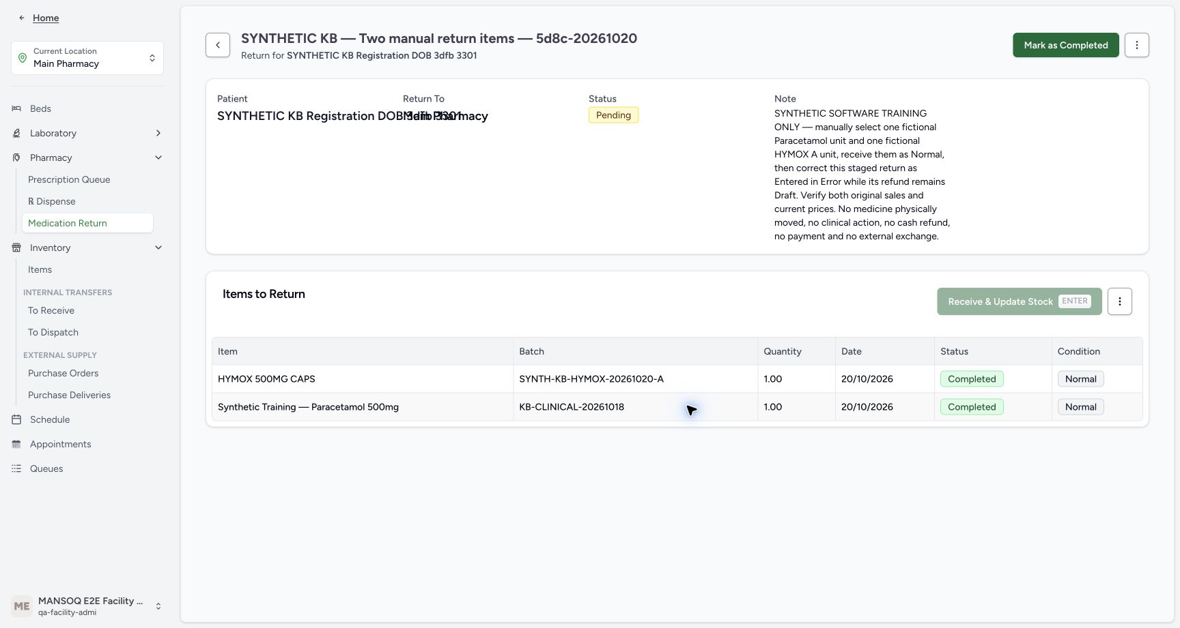Click the Laboratory flask icon
The height and width of the screenshot is (628, 1180).
click(x=16, y=133)
